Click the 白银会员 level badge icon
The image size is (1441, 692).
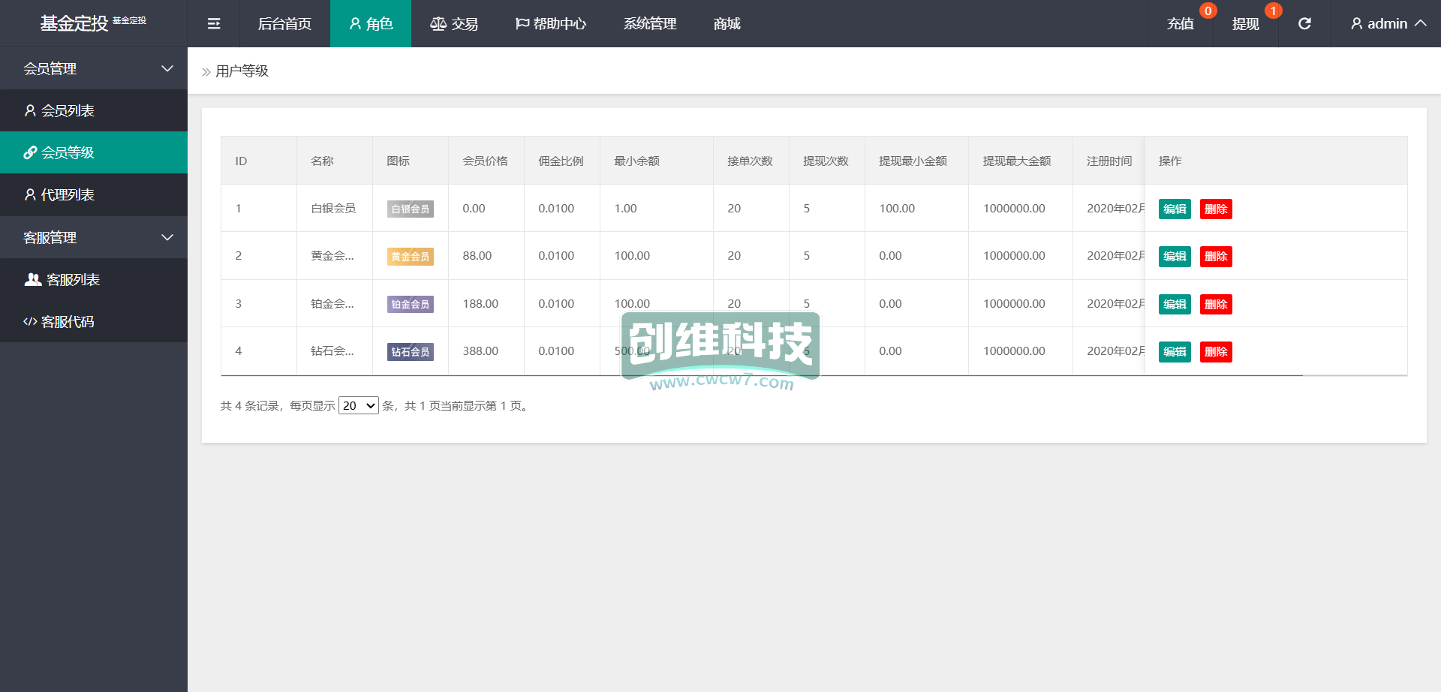pos(410,209)
